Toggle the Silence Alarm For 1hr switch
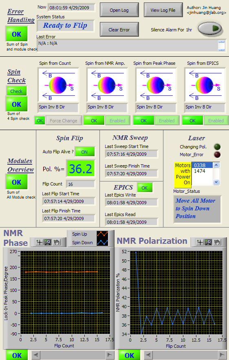 210,29
